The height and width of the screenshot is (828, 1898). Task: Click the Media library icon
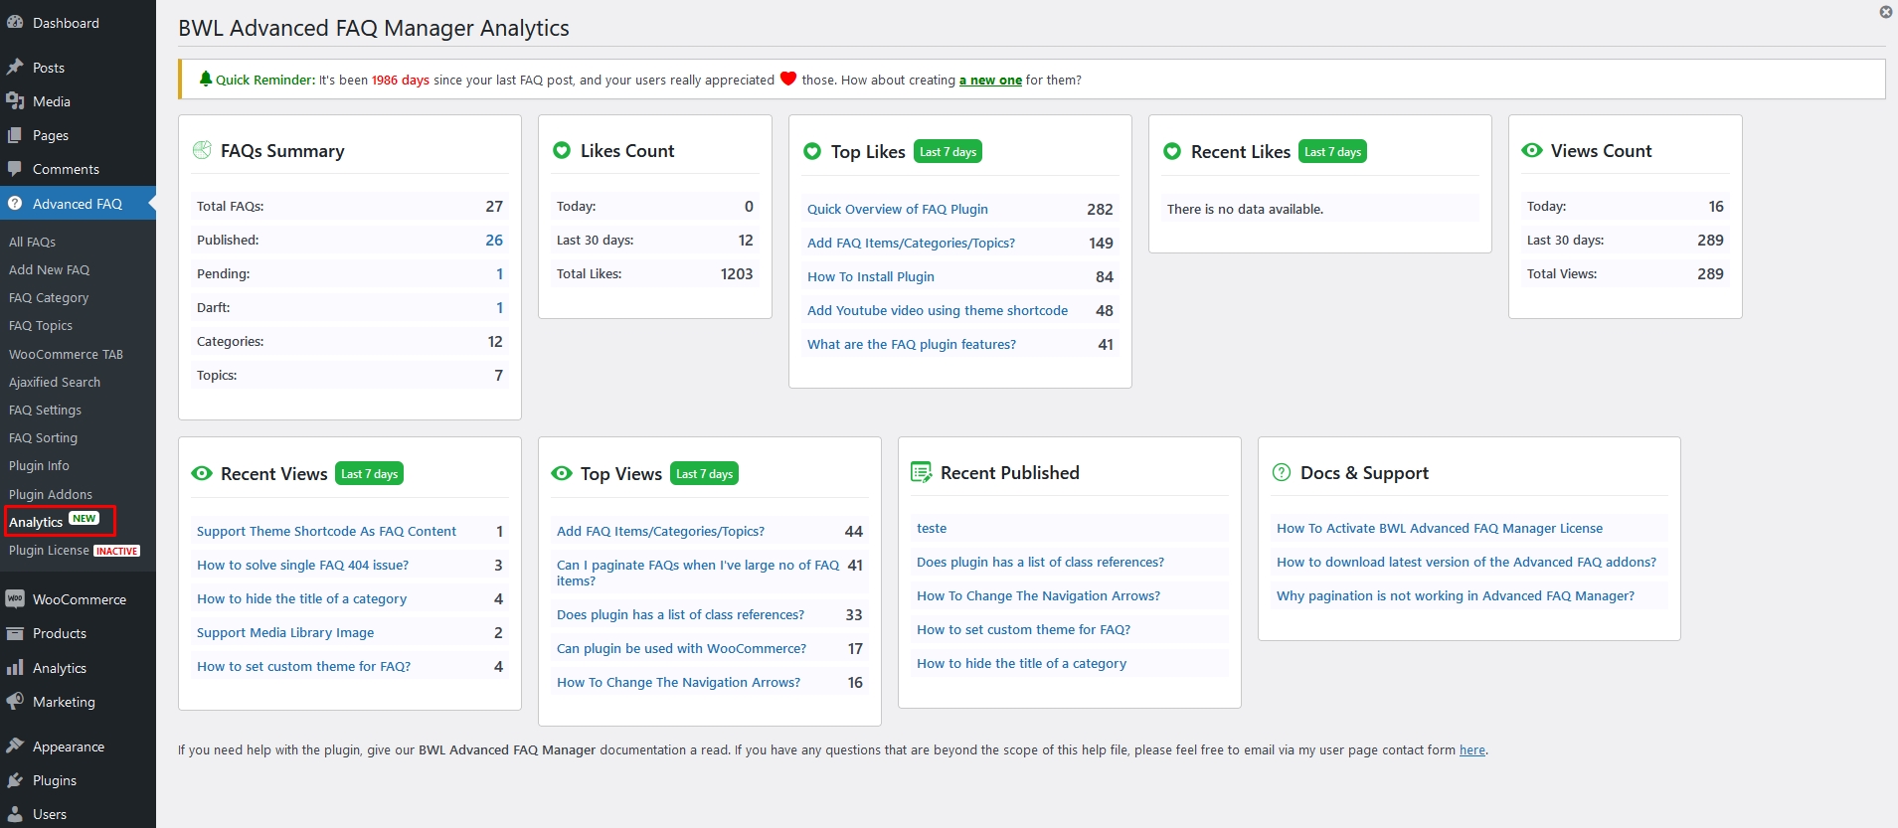pos(15,101)
